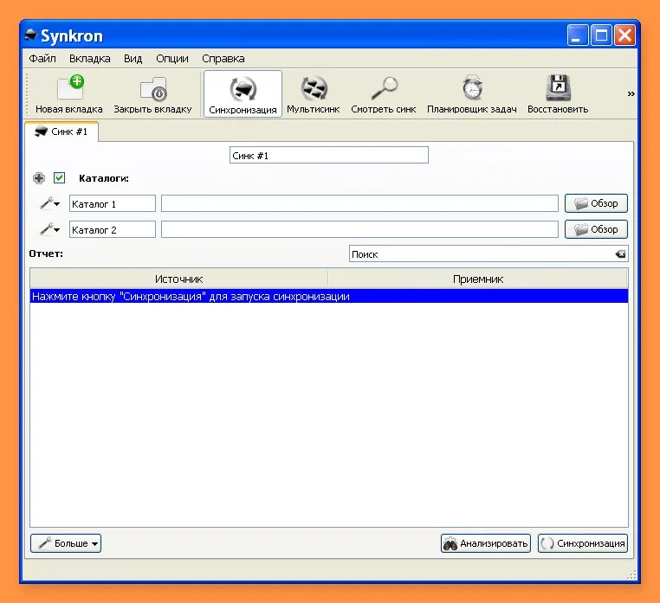Maximize the Synkron window
The image size is (660, 603).
[x=601, y=35]
